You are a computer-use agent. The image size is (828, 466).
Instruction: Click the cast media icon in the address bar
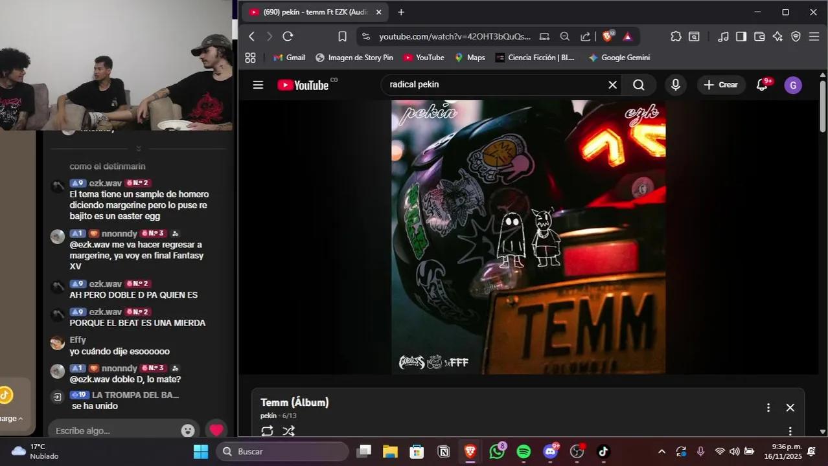(544, 36)
